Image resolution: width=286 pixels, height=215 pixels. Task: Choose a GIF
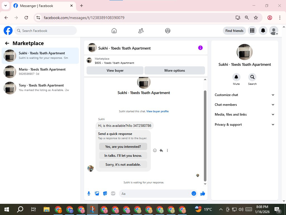pos(113,193)
